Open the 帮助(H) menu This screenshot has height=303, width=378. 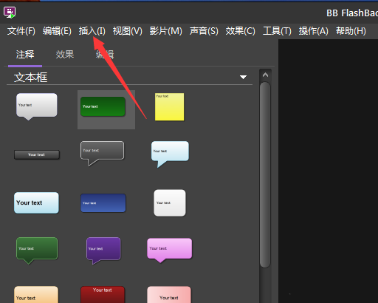351,31
